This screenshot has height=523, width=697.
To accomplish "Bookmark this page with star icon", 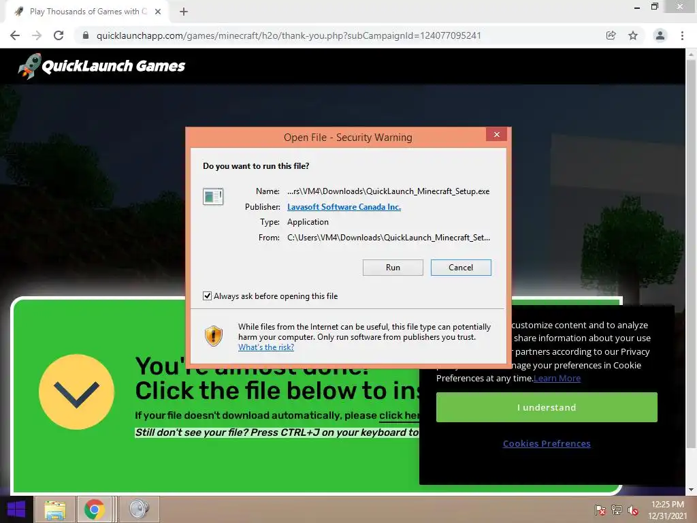I will coord(633,35).
